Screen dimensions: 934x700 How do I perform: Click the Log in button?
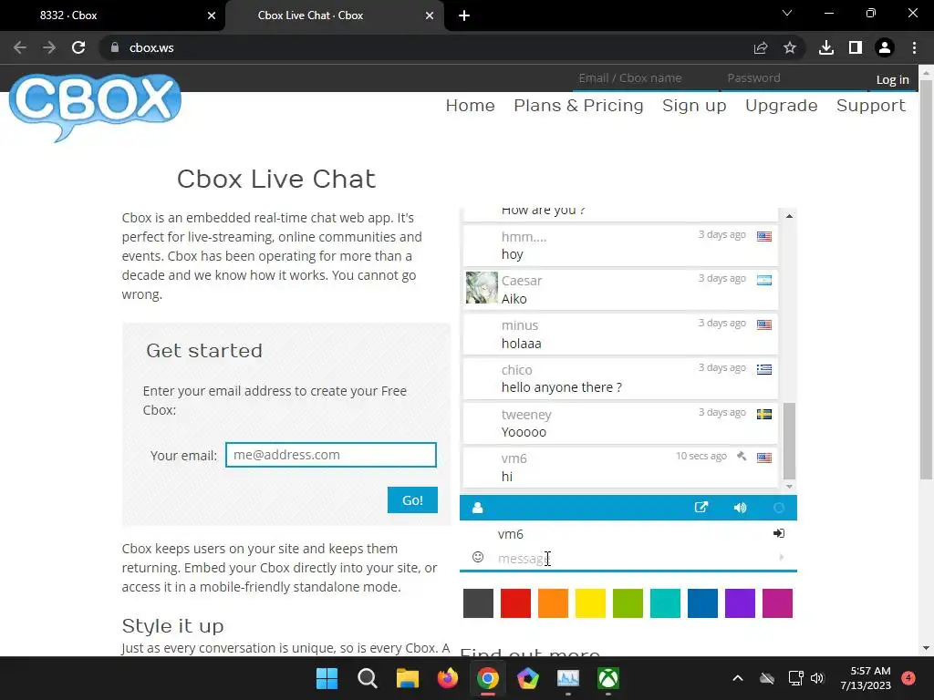click(x=892, y=79)
